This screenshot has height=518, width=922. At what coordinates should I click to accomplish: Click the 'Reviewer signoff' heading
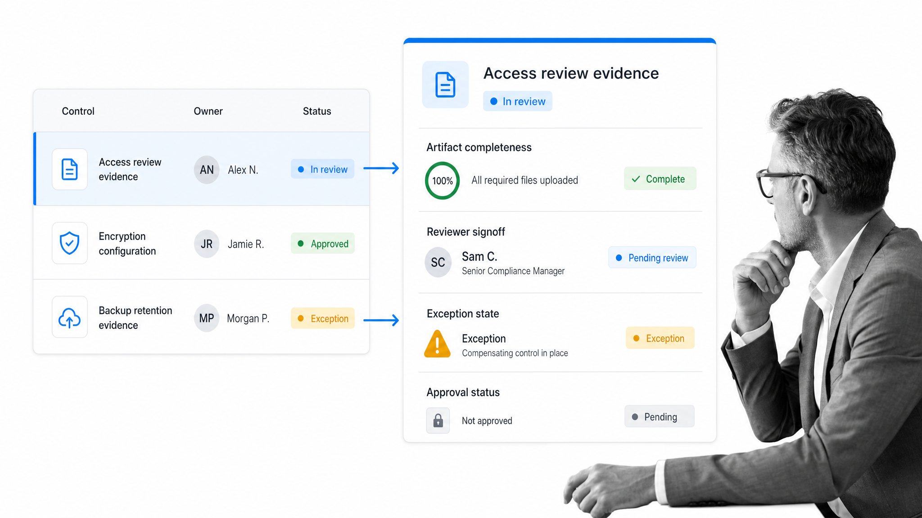(x=466, y=232)
